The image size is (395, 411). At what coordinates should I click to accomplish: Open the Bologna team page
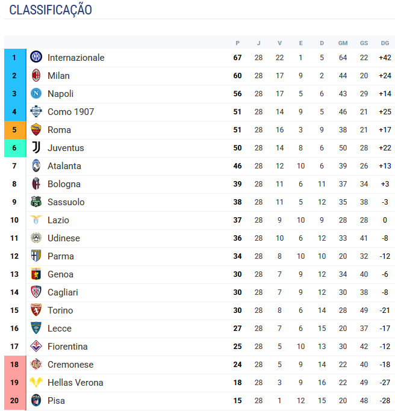(64, 184)
